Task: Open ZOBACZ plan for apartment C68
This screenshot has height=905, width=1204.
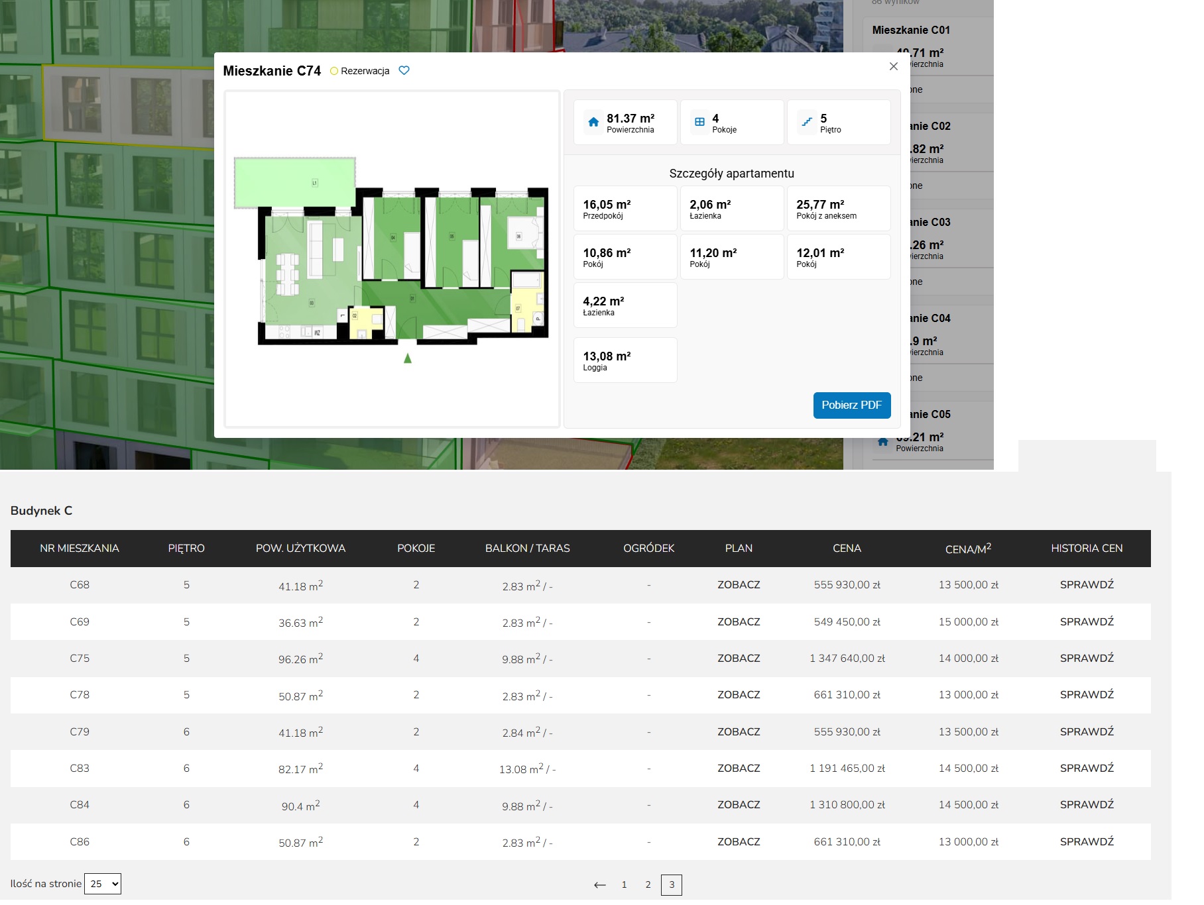Action: click(x=738, y=585)
